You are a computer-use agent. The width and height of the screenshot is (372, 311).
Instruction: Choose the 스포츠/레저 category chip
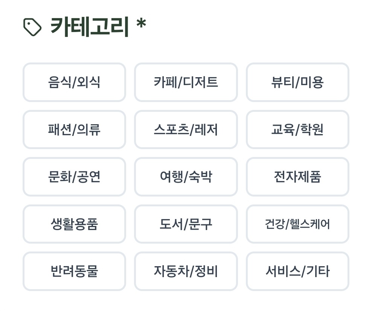(186, 130)
